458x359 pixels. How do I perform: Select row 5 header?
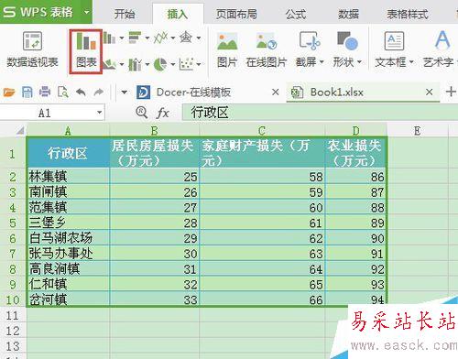click(12, 223)
